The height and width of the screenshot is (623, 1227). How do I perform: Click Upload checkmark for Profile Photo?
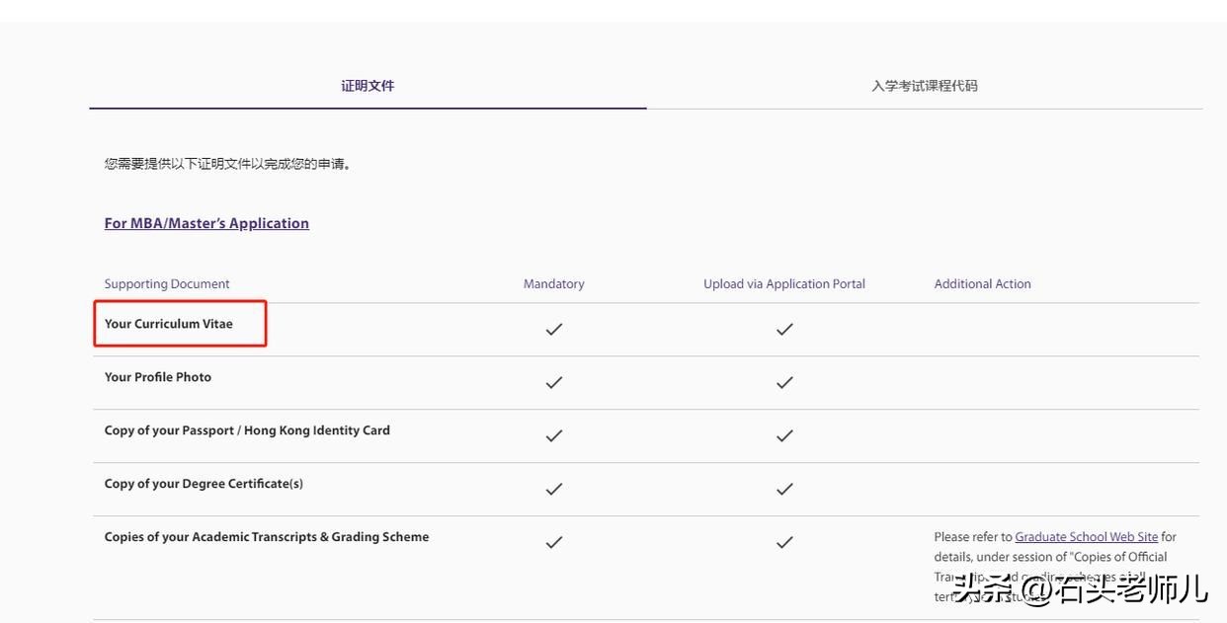(x=784, y=382)
